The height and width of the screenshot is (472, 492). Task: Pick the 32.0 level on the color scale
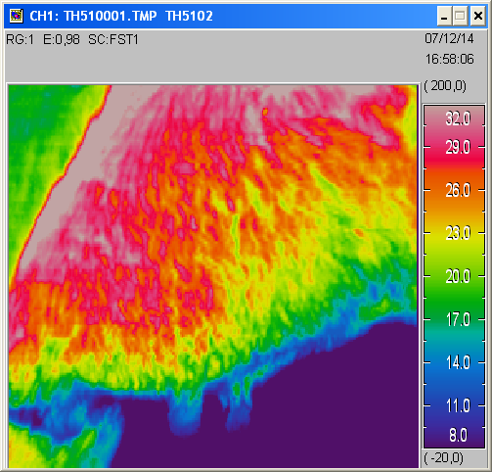[x=458, y=118]
